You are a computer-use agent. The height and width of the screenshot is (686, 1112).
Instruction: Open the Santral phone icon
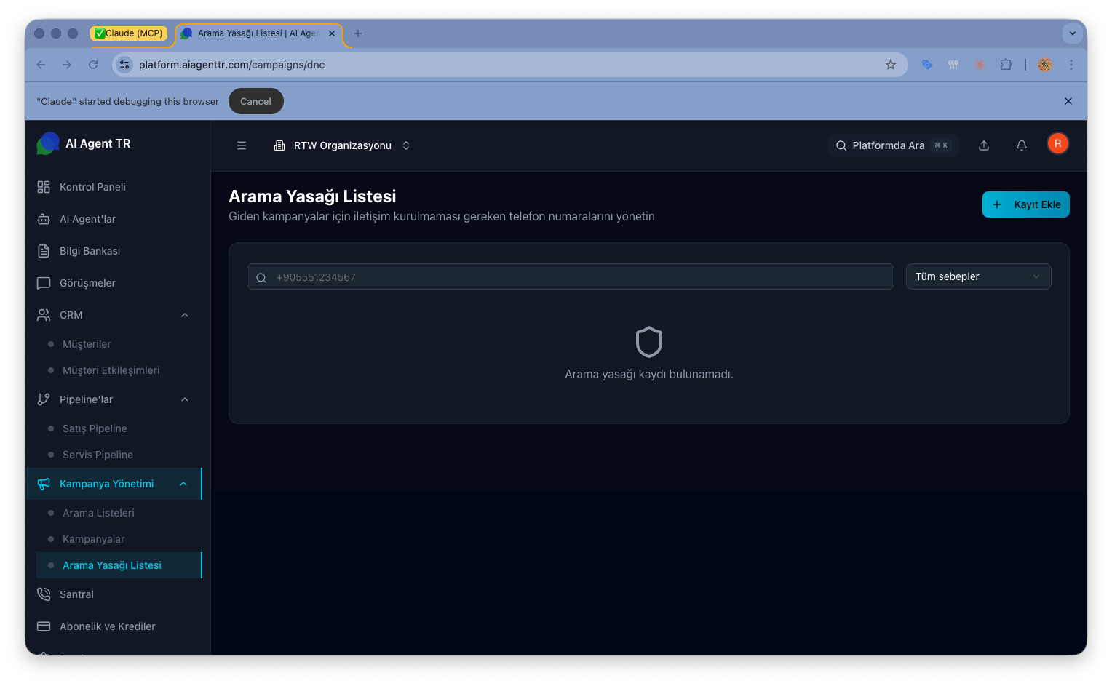tap(44, 594)
